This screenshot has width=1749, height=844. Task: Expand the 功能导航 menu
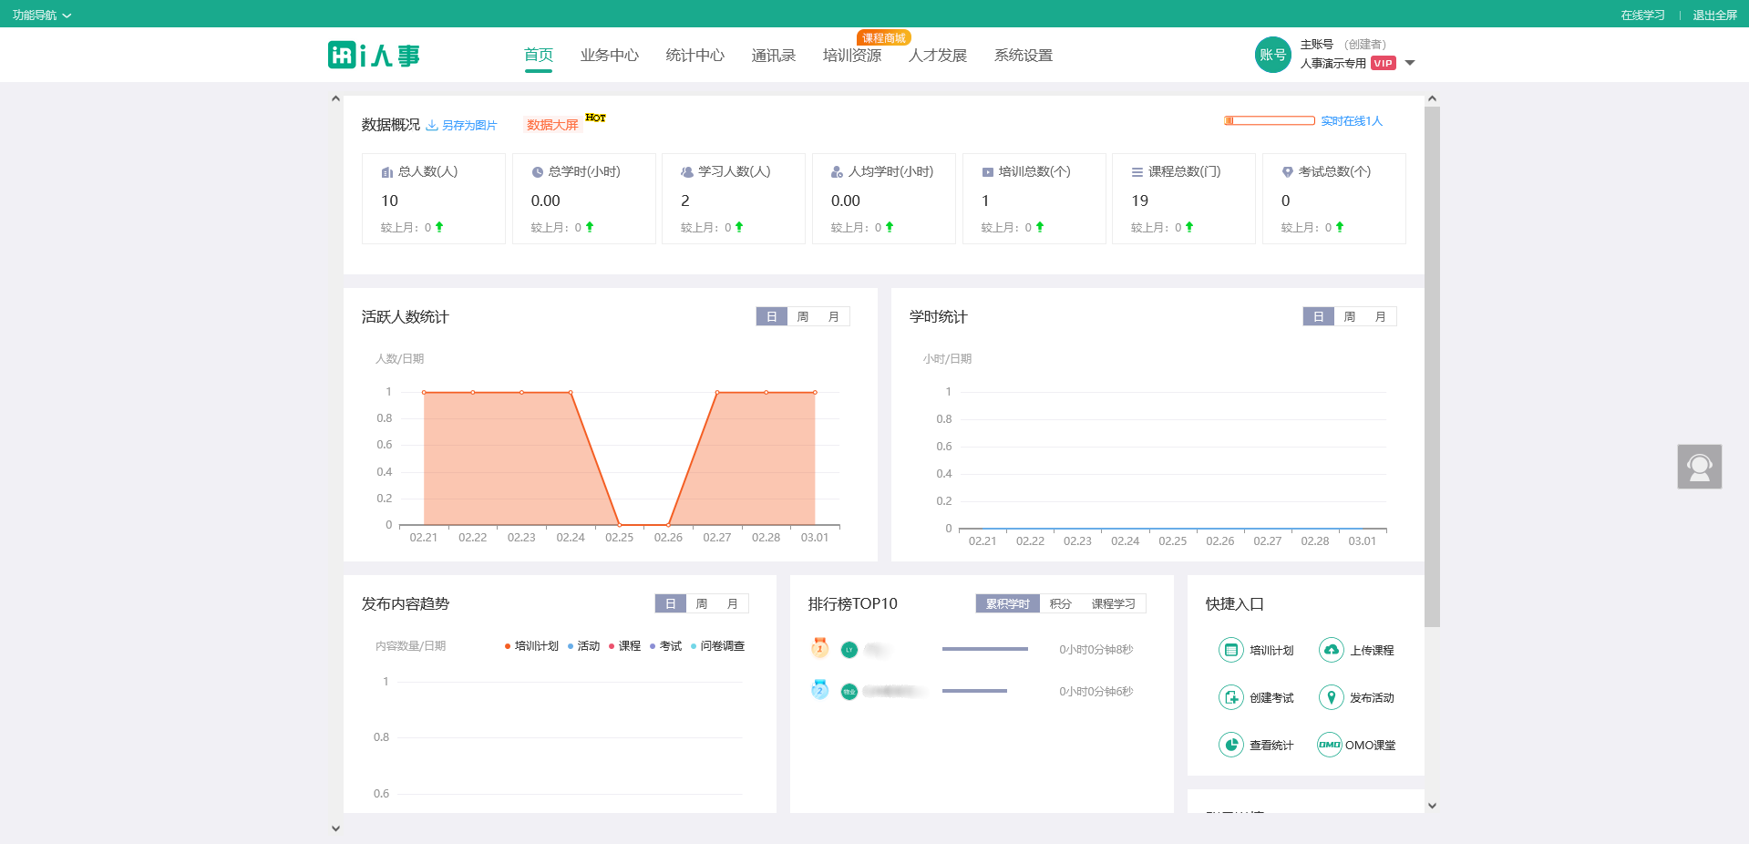coord(41,15)
